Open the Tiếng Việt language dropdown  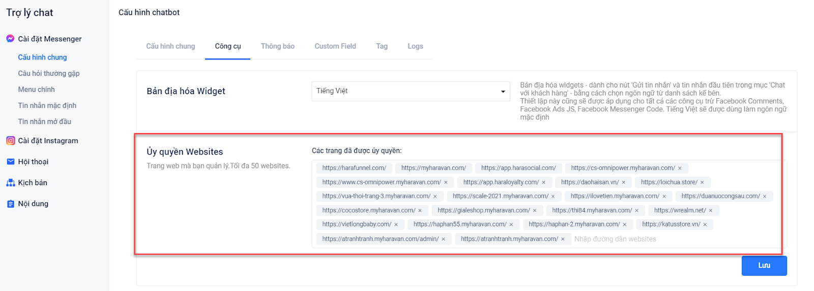(x=410, y=91)
